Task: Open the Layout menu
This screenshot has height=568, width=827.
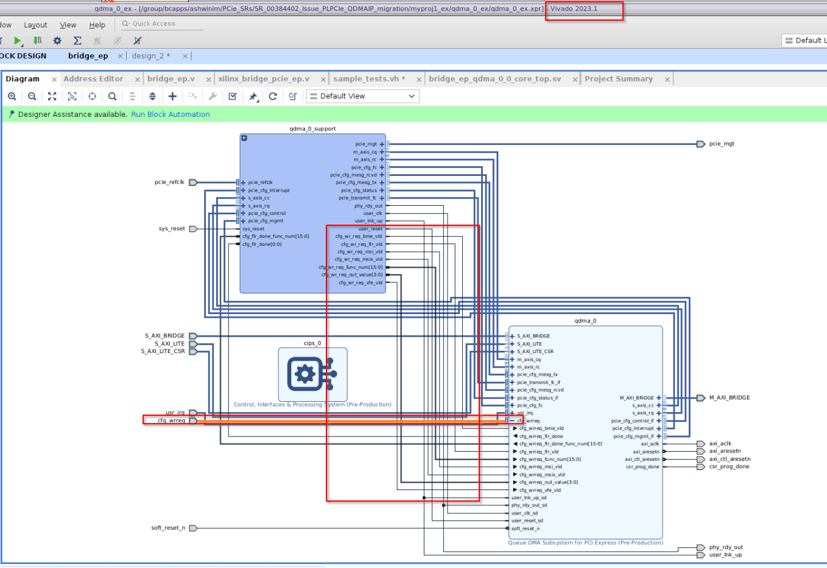Action: coord(35,25)
